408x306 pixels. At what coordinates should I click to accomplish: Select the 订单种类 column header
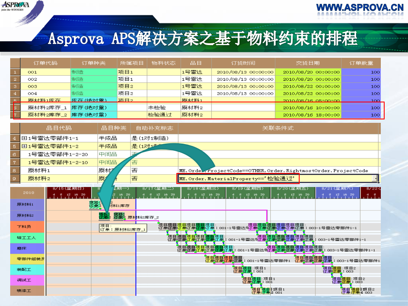[93, 63]
